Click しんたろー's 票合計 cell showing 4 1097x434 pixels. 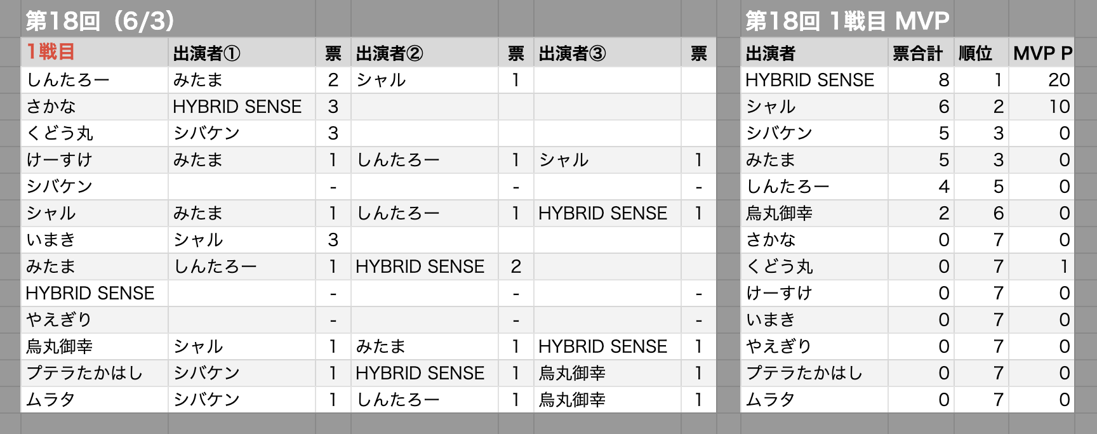pos(943,187)
